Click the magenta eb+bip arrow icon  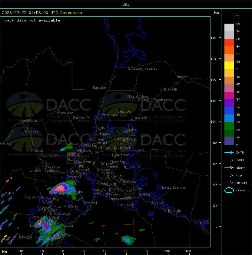coord(229,183)
